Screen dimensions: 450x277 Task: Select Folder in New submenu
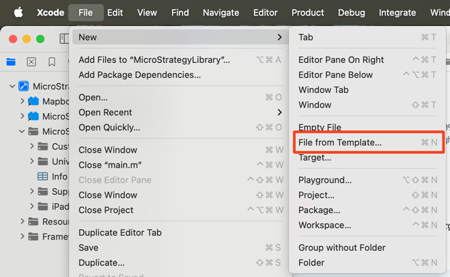coord(367,263)
